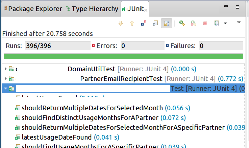Click the shouldFindDistinctUsageMonthsForAPartner test icon
Screen dimensions: 249x148
pyautogui.click(x=18, y=118)
